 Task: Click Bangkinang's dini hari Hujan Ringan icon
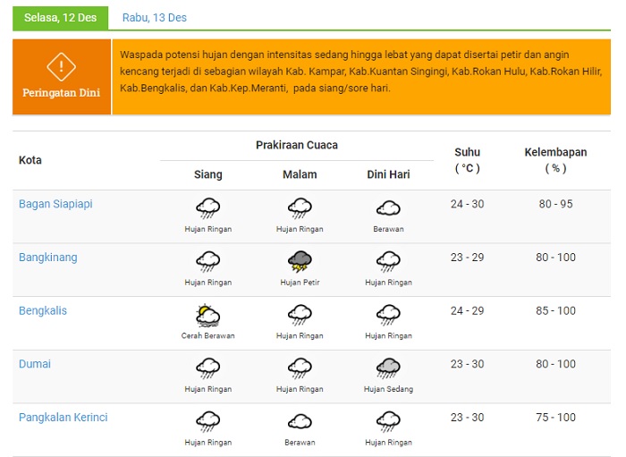[x=388, y=261]
